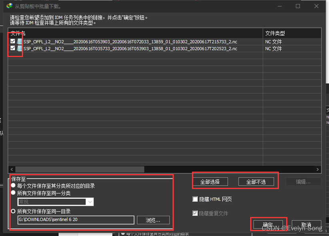This screenshot has height=236, width=329.
Task: Click the 文件类型 column header
Action: [x=274, y=33]
